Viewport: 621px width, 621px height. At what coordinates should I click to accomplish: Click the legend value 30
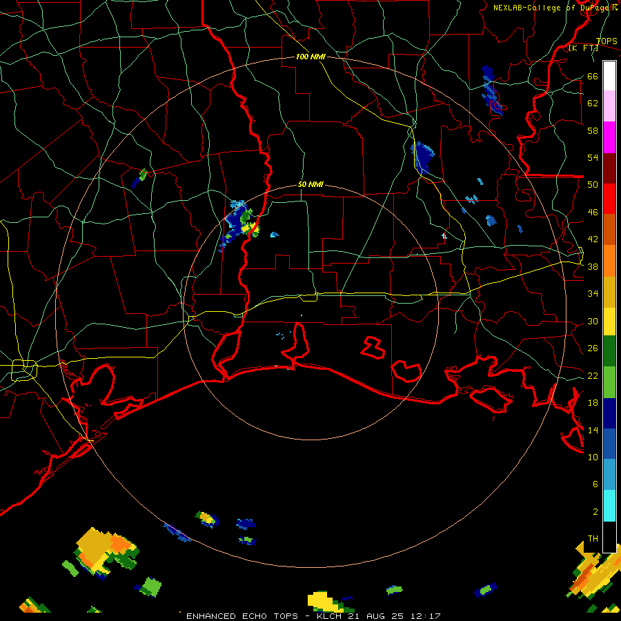[x=593, y=321]
